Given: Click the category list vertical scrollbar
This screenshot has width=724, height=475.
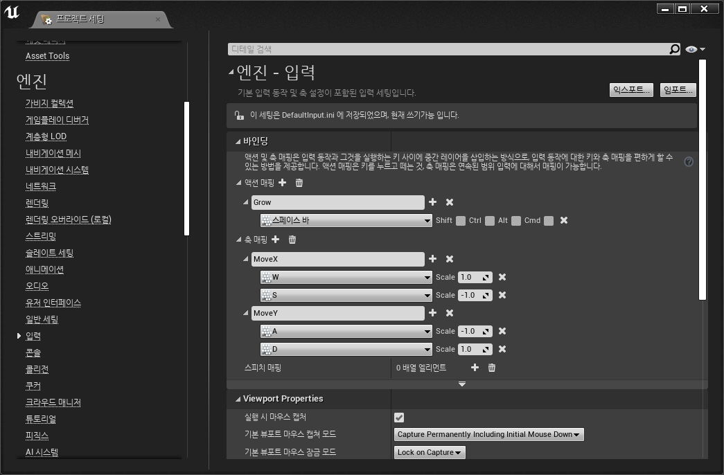Looking at the screenshot, I should [186, 168].
